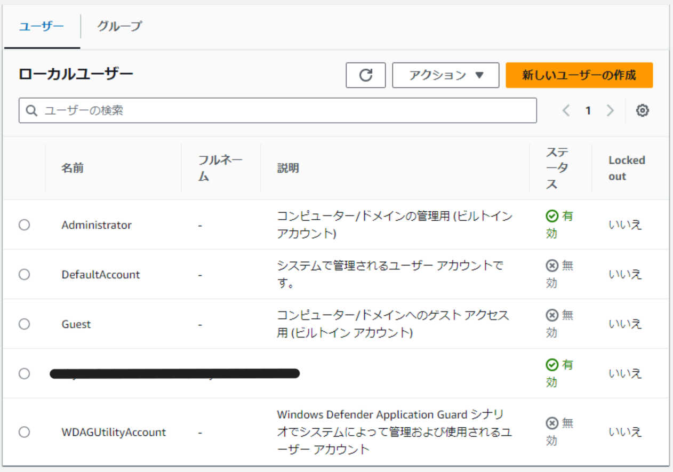Image resolution: width=673 pixels, height=472 pixels.
Task: Select the Administrator radio button
Action: [24, 225]
